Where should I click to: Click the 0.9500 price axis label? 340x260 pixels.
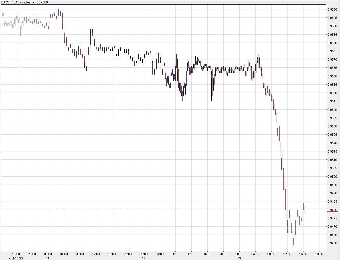pyautogui.click(x=332, y=177)
